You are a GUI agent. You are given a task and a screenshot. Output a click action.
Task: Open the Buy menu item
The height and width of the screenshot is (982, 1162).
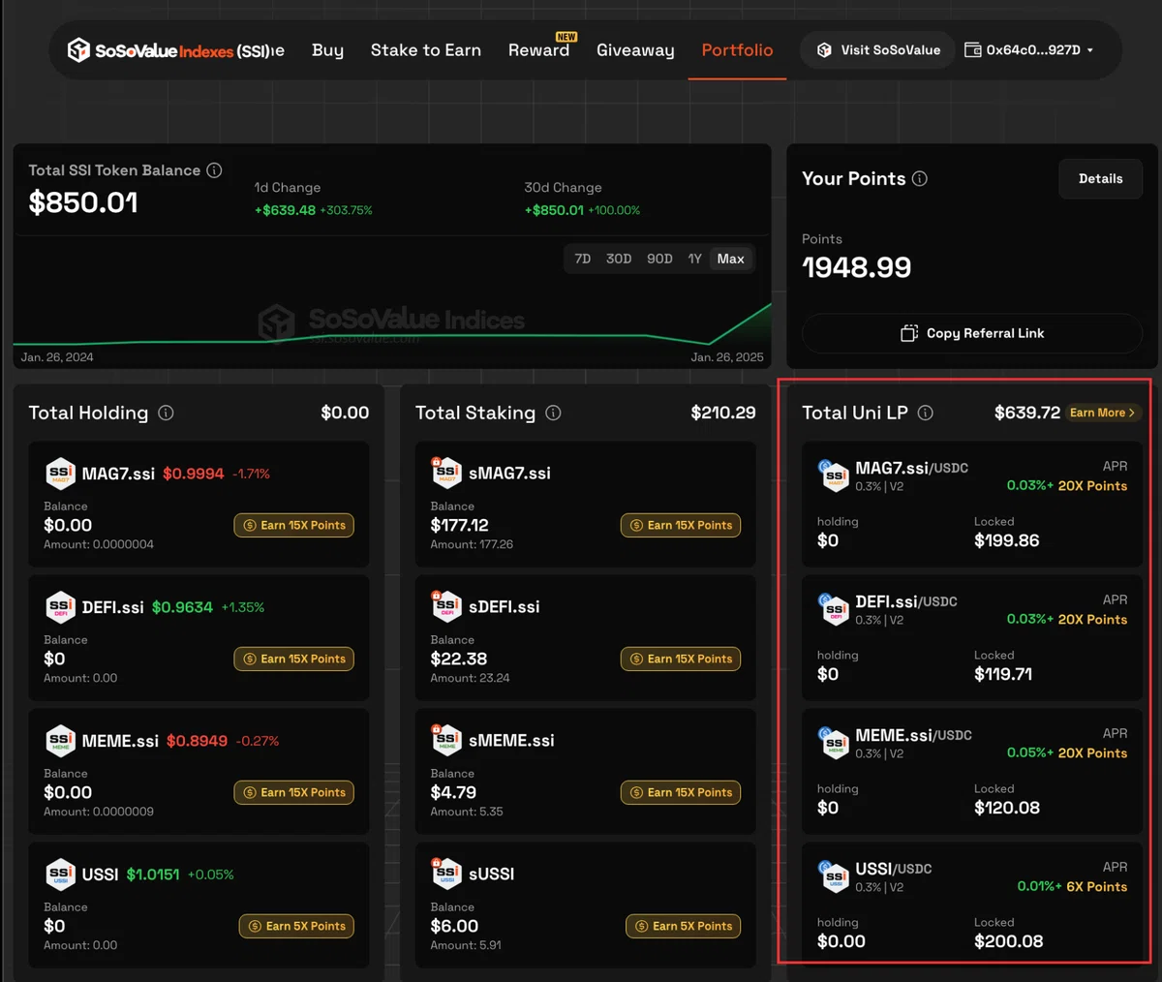(327, 50)
